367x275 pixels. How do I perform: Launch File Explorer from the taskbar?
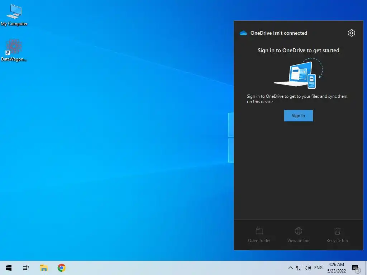(x=44, y=268)
